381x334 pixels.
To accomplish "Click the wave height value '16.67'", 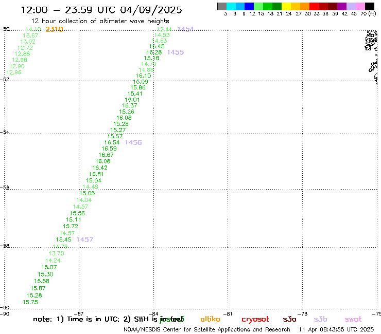I will click(106, 155).
